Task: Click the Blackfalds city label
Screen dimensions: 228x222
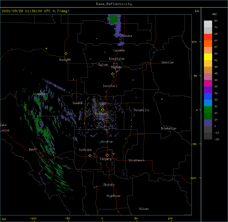Action: 117,59
